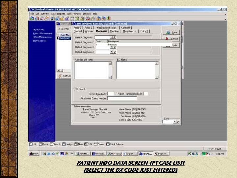237x178 pixels.
Task: Click inside the EDI Notes box
Action: [136, 71]
